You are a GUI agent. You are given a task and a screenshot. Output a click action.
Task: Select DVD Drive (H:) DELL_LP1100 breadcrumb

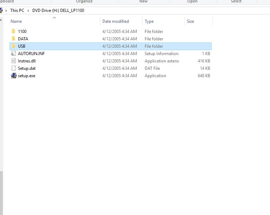(x=58, y=11)
